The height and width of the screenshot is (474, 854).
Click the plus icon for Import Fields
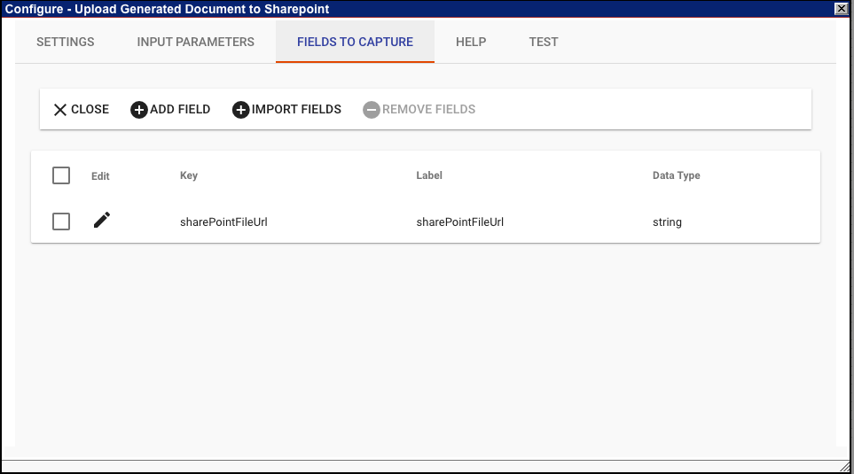(x=241, y=110)
